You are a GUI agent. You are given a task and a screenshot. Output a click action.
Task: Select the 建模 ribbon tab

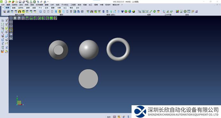[28, 8]
